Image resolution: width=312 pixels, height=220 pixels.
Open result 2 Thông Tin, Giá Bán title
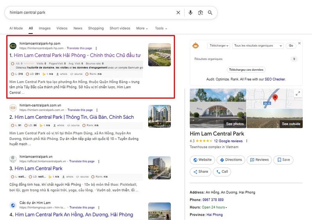tap(74, 117)
